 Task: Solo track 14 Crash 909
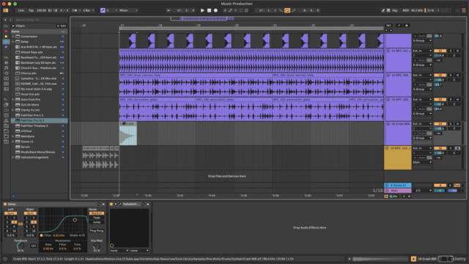pos(451,124)
